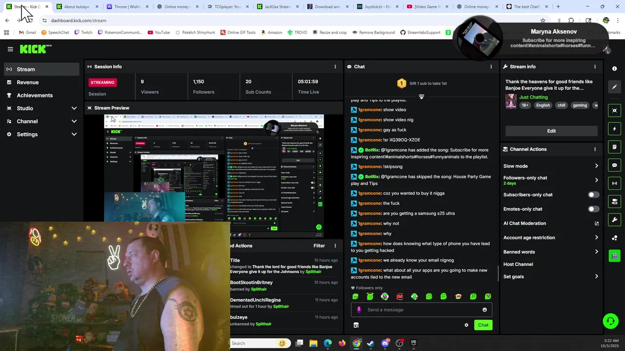Open Set goals options
The width and height of the screenshot is (625, 351).
(551, 276)
